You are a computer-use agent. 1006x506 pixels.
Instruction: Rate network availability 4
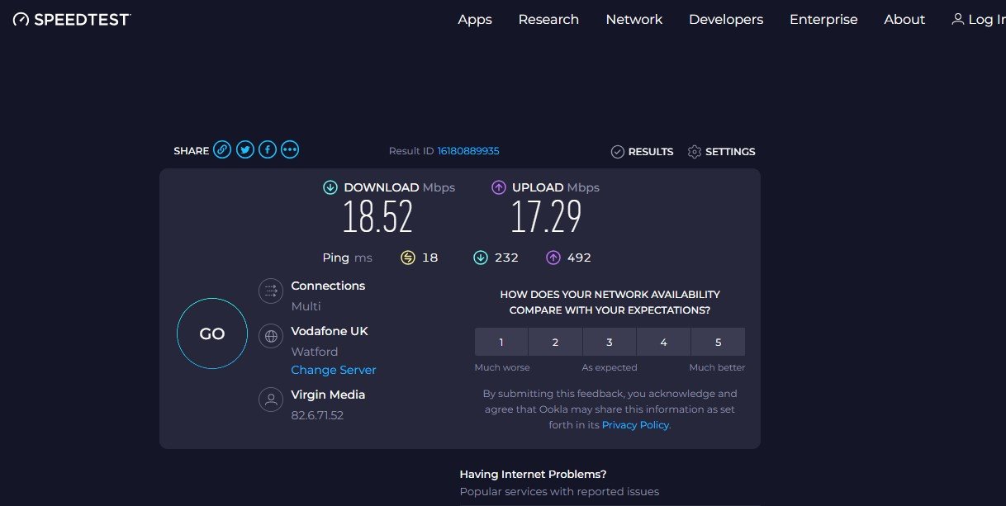[x=663, y=342]
